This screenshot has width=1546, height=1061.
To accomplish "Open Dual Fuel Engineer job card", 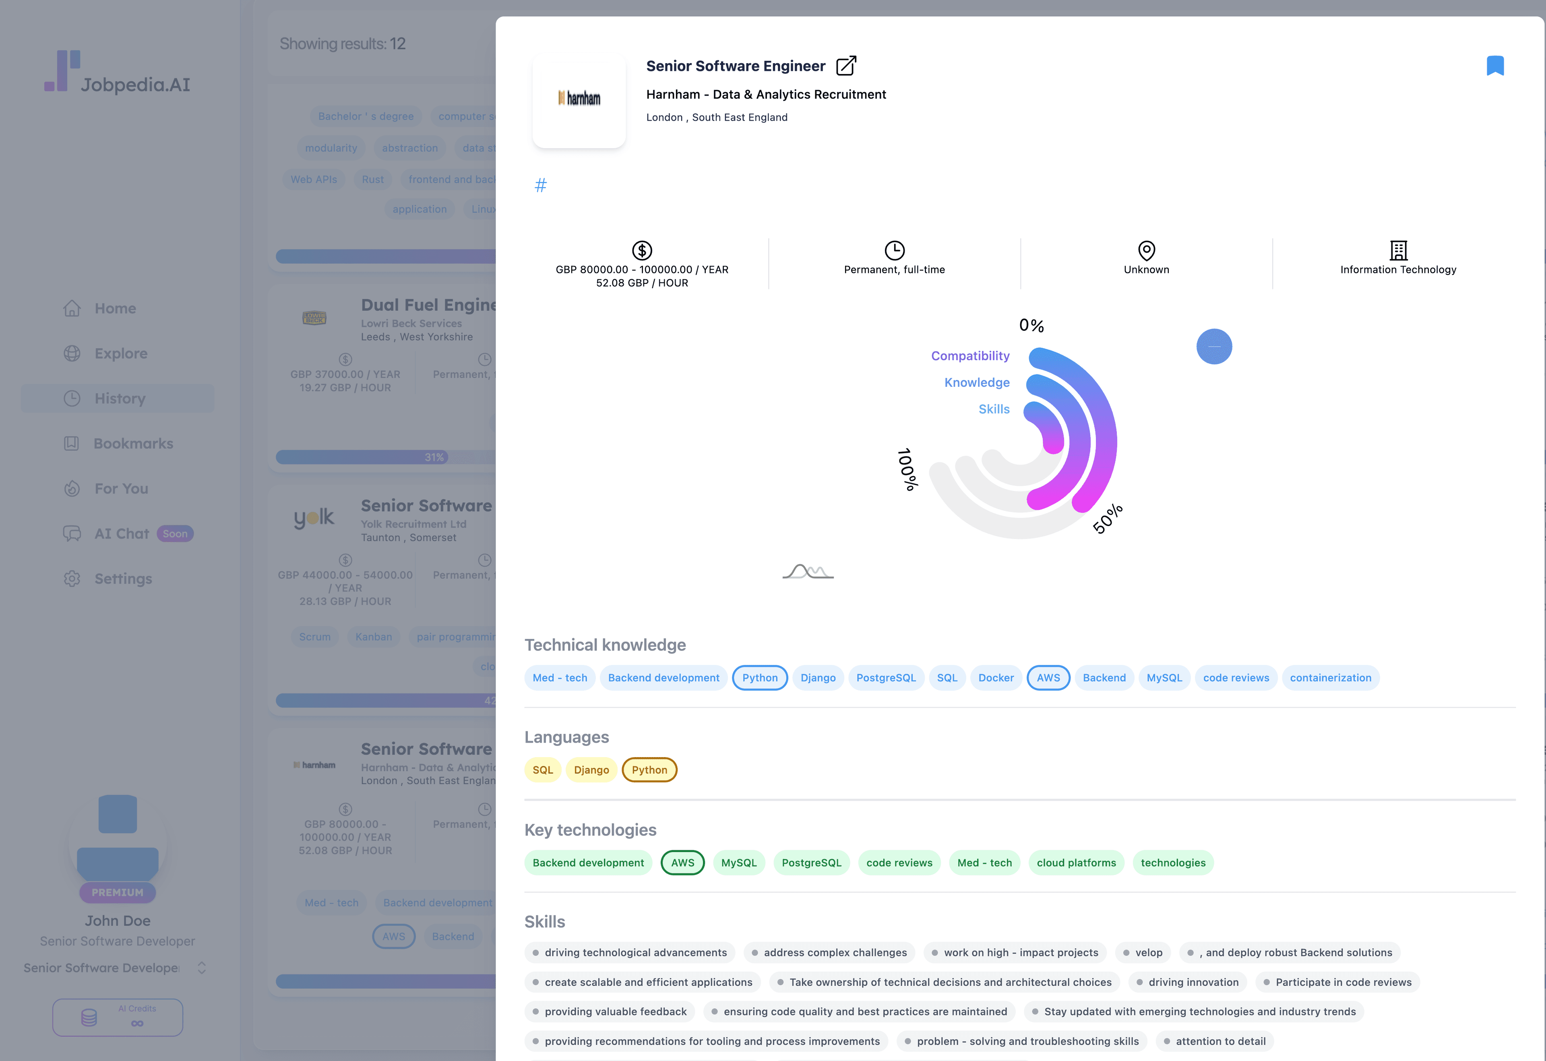I will pos(382,378).
